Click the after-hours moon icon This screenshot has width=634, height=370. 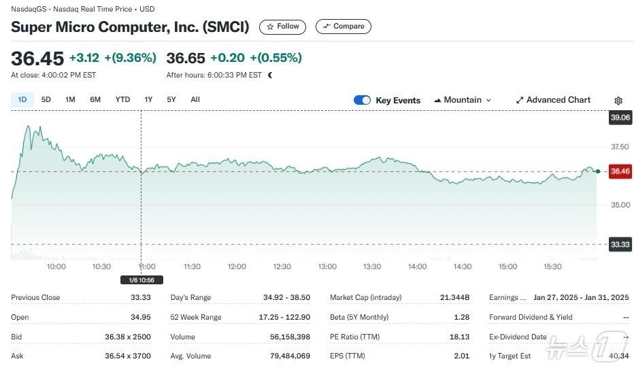pos(270,75)
